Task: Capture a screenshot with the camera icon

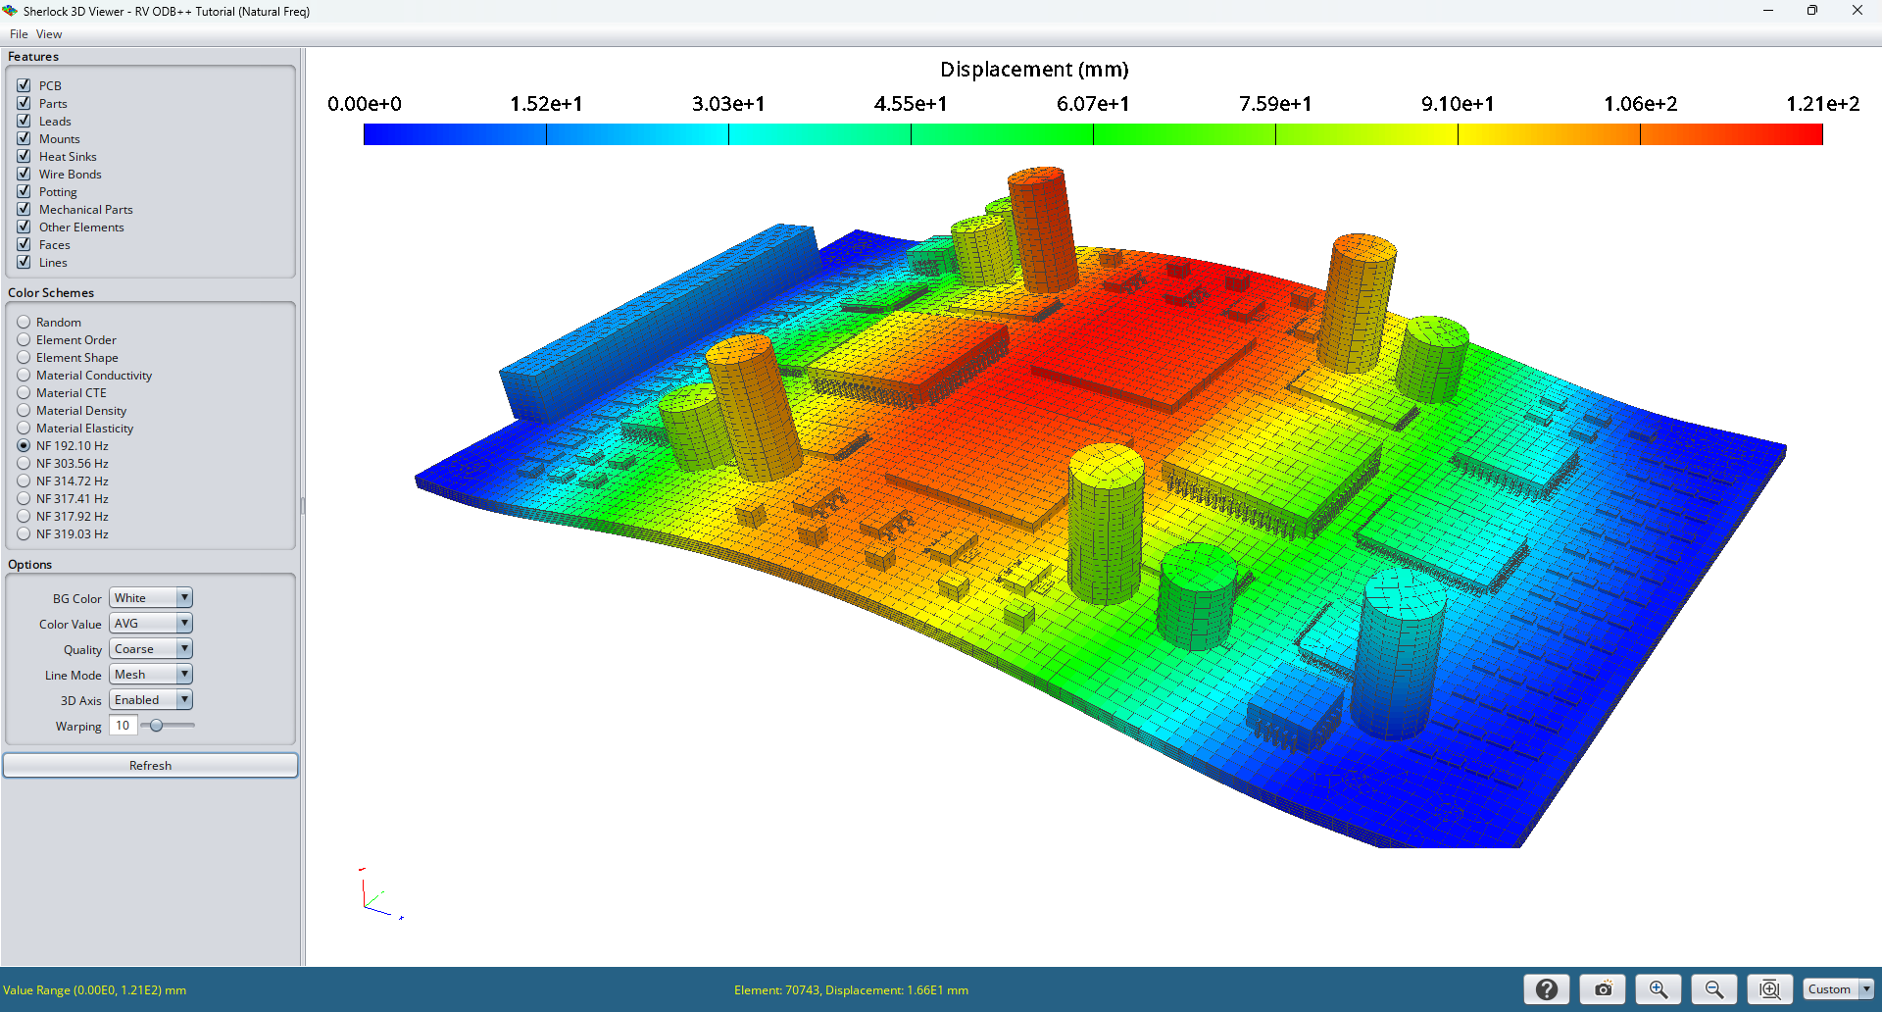Action: click(x=1603, y=989)
